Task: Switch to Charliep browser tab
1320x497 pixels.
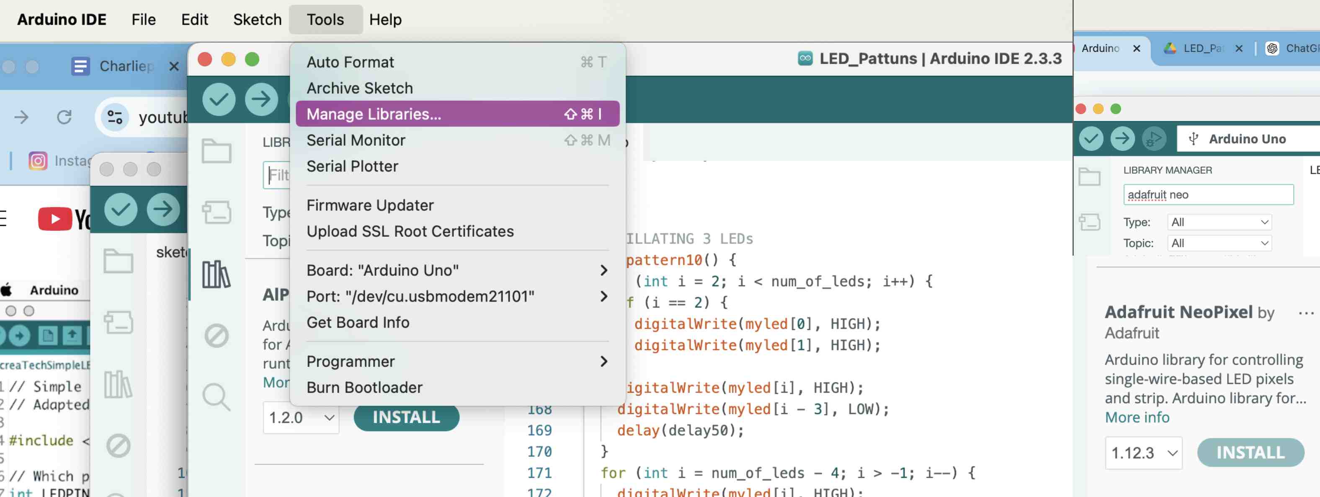Action: click(126, 66)
